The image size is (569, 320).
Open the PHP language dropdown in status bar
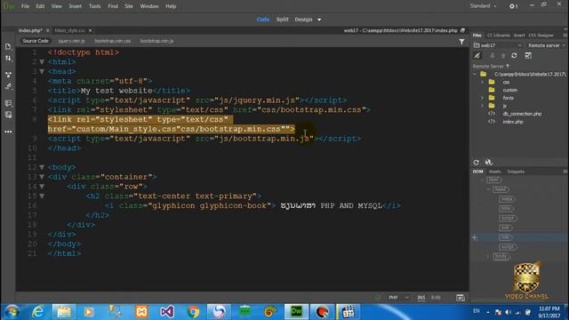(398, 298)
